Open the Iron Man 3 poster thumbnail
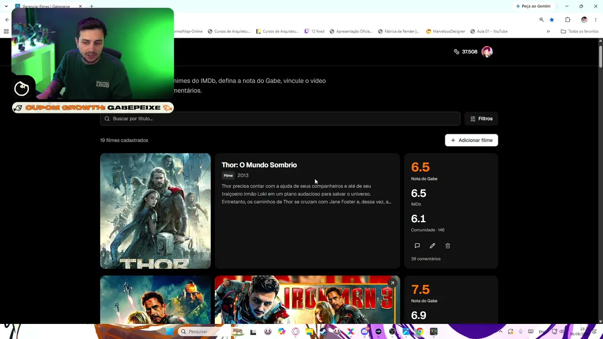603x339 pixels. coord(155,300)
